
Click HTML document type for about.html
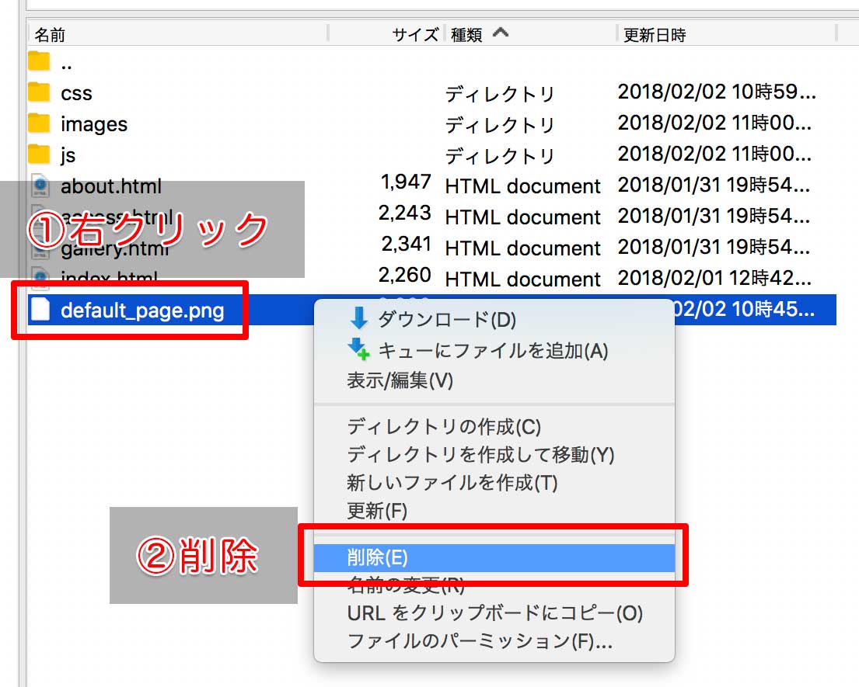522,186
